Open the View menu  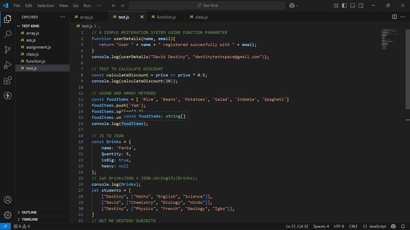pos(64,5)
